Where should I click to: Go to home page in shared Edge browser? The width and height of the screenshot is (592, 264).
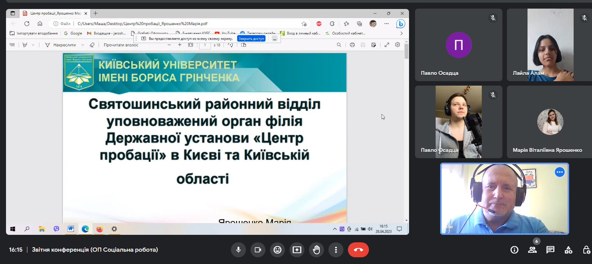(40, 24)
